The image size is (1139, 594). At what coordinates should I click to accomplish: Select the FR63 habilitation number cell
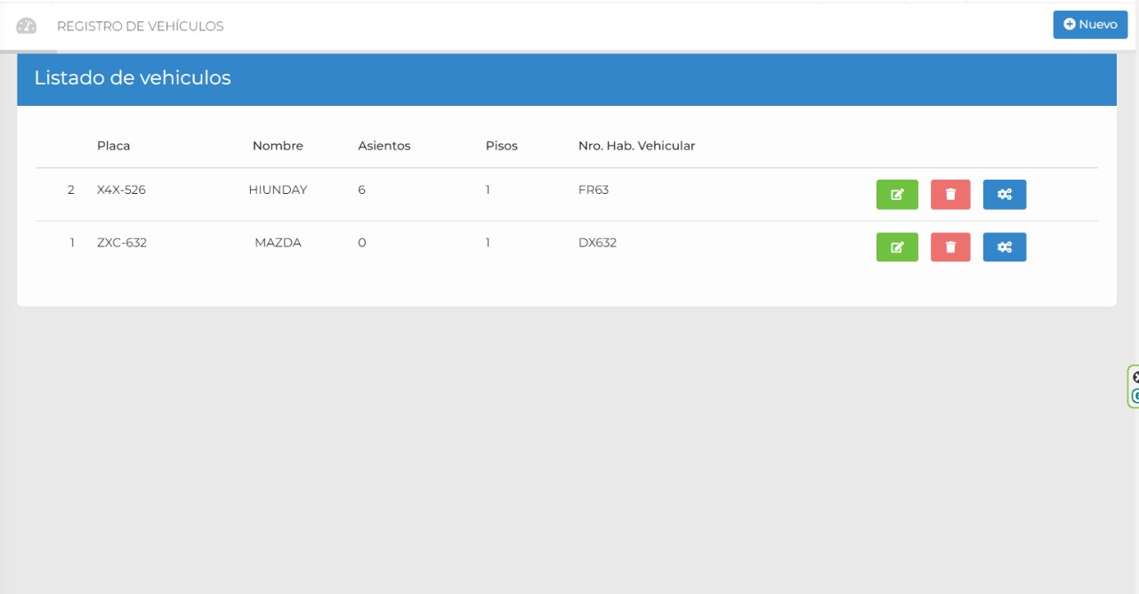(594, 189)
